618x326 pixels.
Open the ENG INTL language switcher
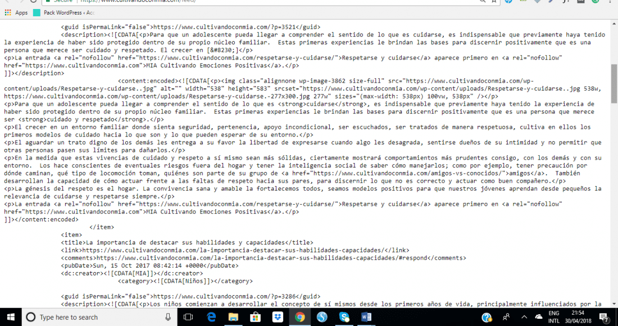pos(554,317)
